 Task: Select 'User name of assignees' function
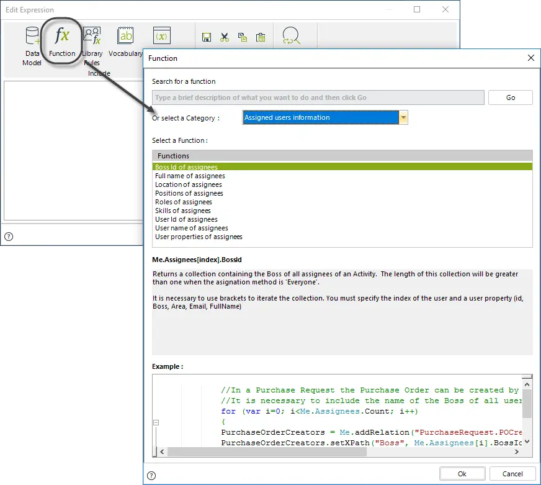coord(342,228)
